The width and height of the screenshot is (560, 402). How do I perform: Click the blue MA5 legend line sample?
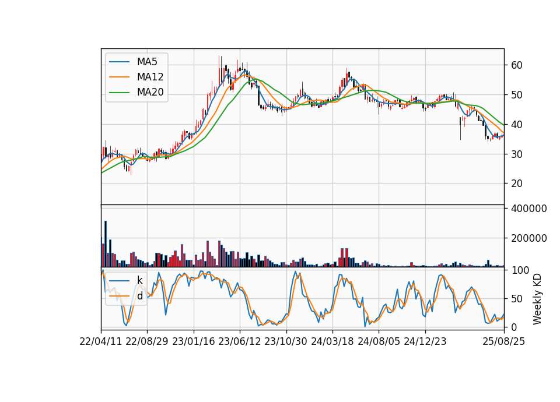(x=119, y=62)
